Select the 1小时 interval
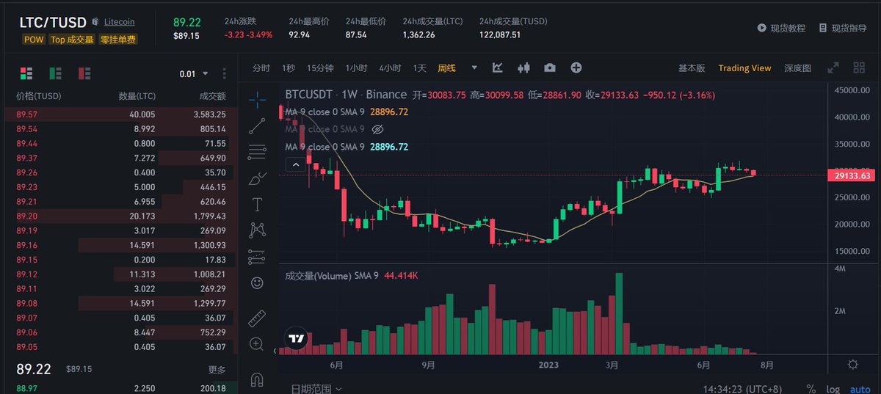Image resolution: width=881 pixels, height=394 pixels. click(x=356, y=68)
